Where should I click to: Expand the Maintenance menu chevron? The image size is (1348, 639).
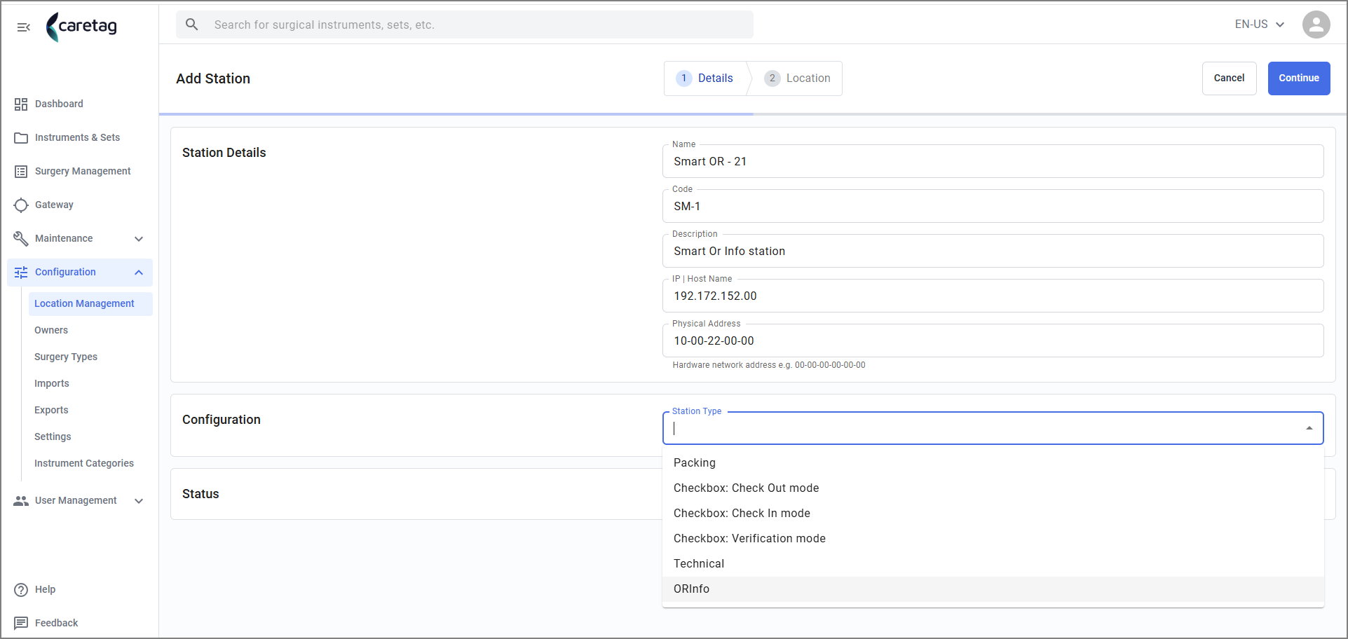139,239
